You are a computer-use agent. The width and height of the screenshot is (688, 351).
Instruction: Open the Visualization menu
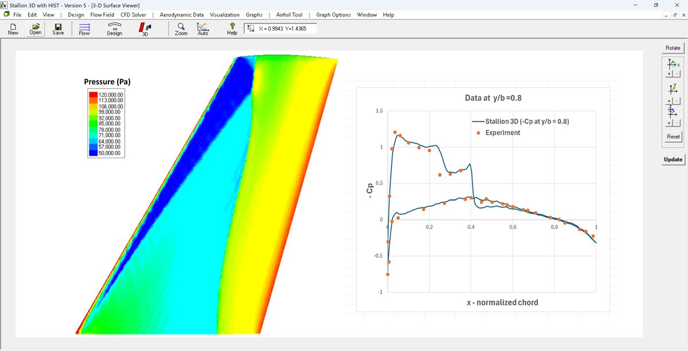point(225,14)
